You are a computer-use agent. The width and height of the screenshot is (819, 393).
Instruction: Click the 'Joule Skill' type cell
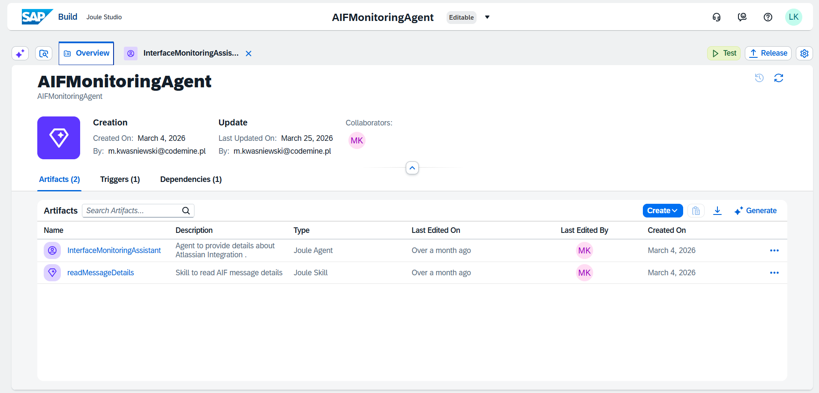pyautogui.click(x=311, y=273)
